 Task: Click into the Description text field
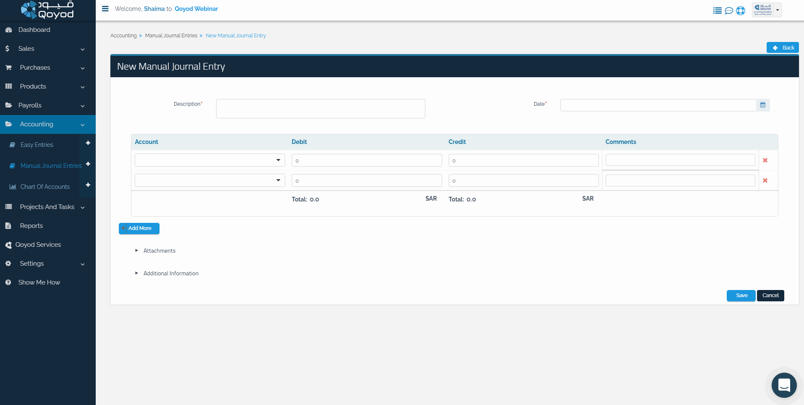[320, 109]
